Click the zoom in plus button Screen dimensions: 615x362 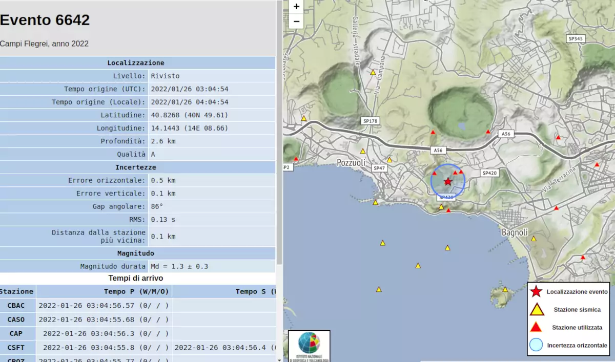click(x=296, y=7)
